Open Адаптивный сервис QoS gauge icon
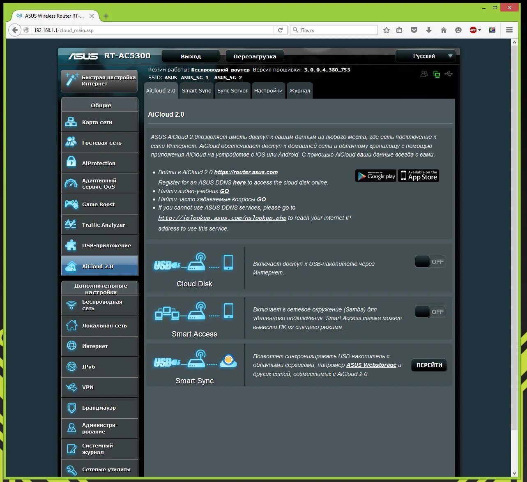The image size is (527, 482). point(71,183)
